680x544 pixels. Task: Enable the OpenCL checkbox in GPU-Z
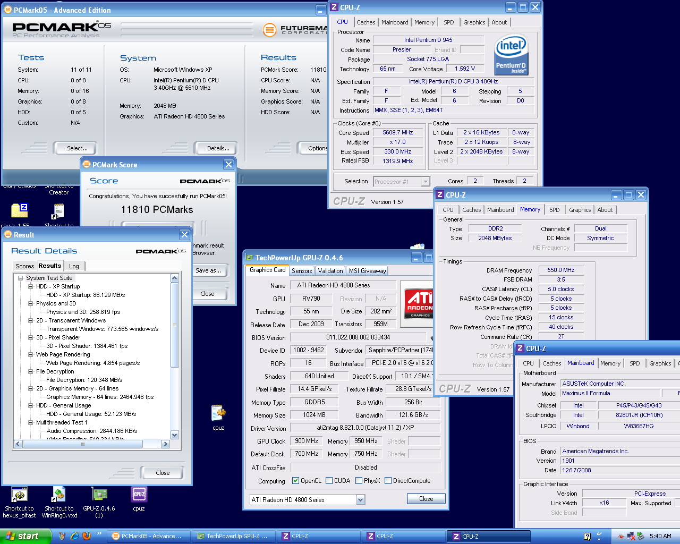(x=295, y=481)
